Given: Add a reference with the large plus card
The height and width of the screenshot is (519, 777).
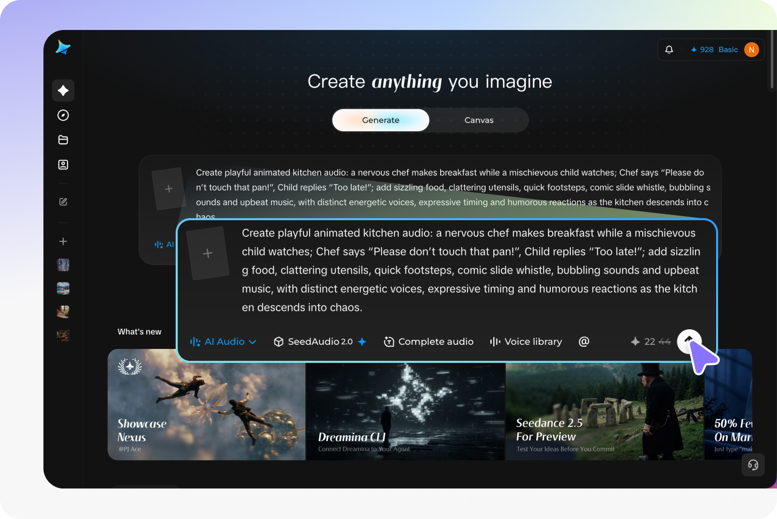Looking at the screenshot, I should (x=208, y=253).
